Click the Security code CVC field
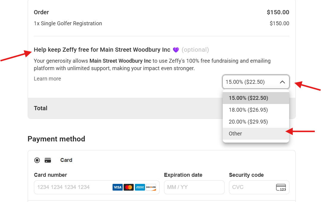 coord(259,187)
